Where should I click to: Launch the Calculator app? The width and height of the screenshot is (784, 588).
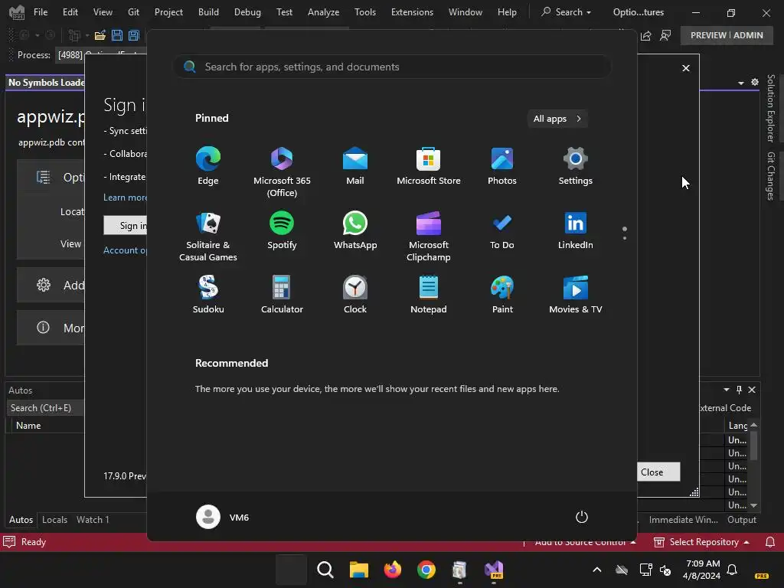click(282, 295)
